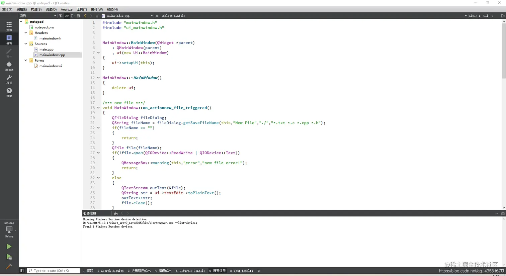Open the Help (帮助) question mark mode
The height and width of the screenshot is (276, 506).
pos(9,92)
